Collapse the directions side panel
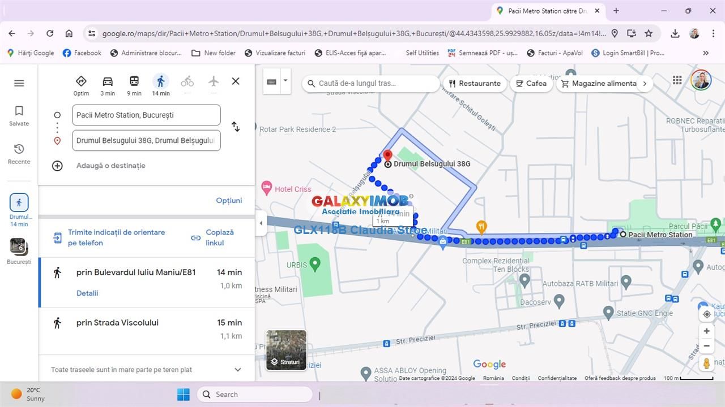This screenshot has height=407, width=725. click(x=261, y=223)
